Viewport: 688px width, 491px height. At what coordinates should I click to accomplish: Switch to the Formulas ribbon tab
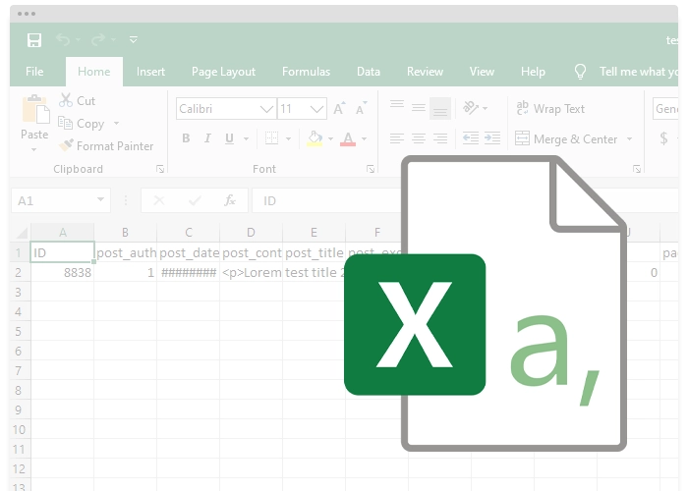pyautogui.click(x=306, y=72)
